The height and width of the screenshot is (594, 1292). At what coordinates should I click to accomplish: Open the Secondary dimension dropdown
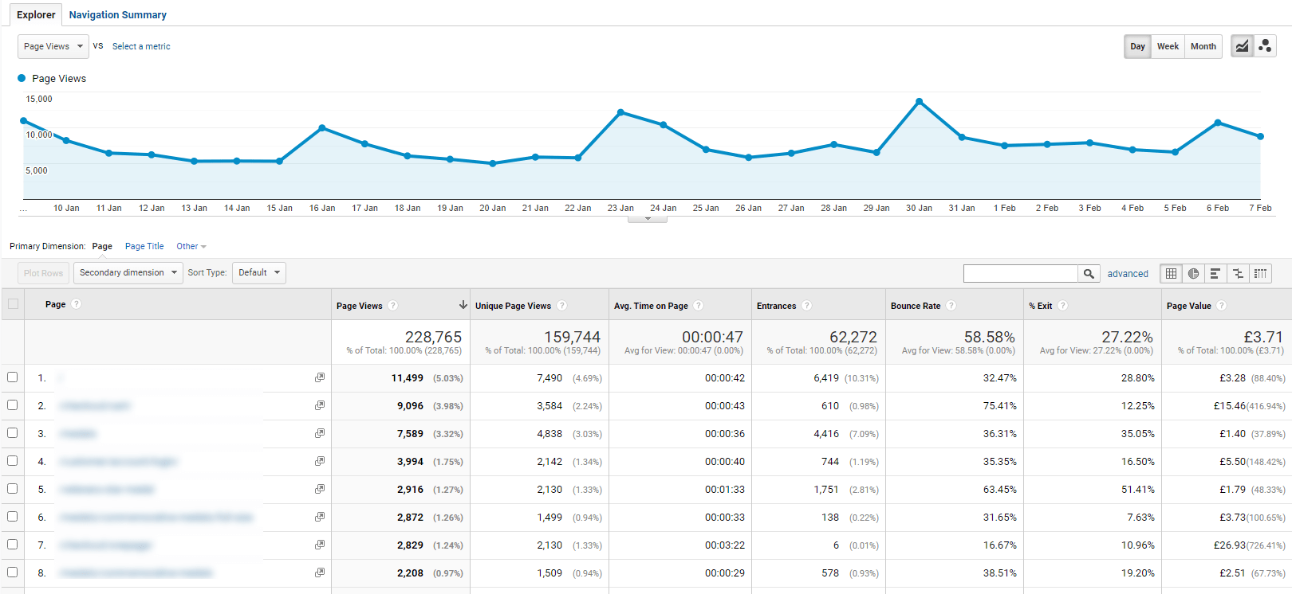point(128,272)
